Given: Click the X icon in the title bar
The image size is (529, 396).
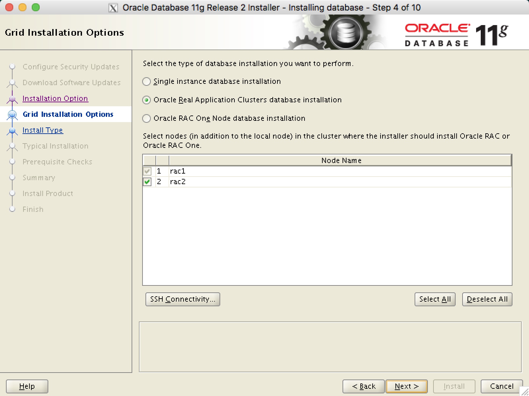Looking at the screenshot, I should click(x=113, y=7).
